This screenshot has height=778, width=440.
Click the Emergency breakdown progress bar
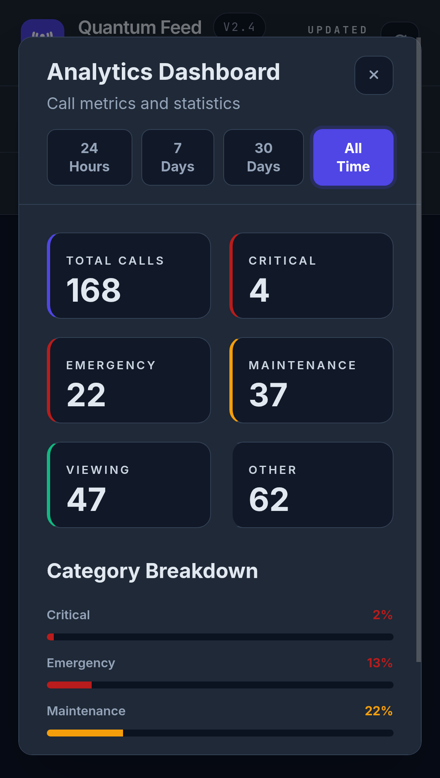point(220,685)
